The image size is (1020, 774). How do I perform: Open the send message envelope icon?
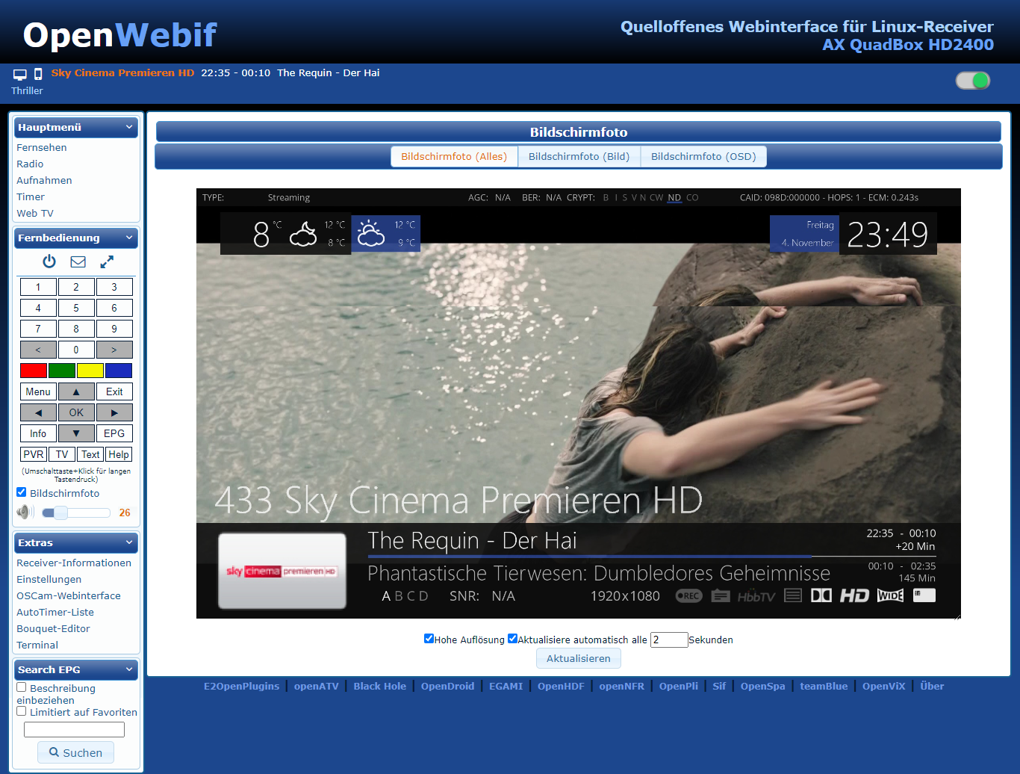tap(78, 261)
